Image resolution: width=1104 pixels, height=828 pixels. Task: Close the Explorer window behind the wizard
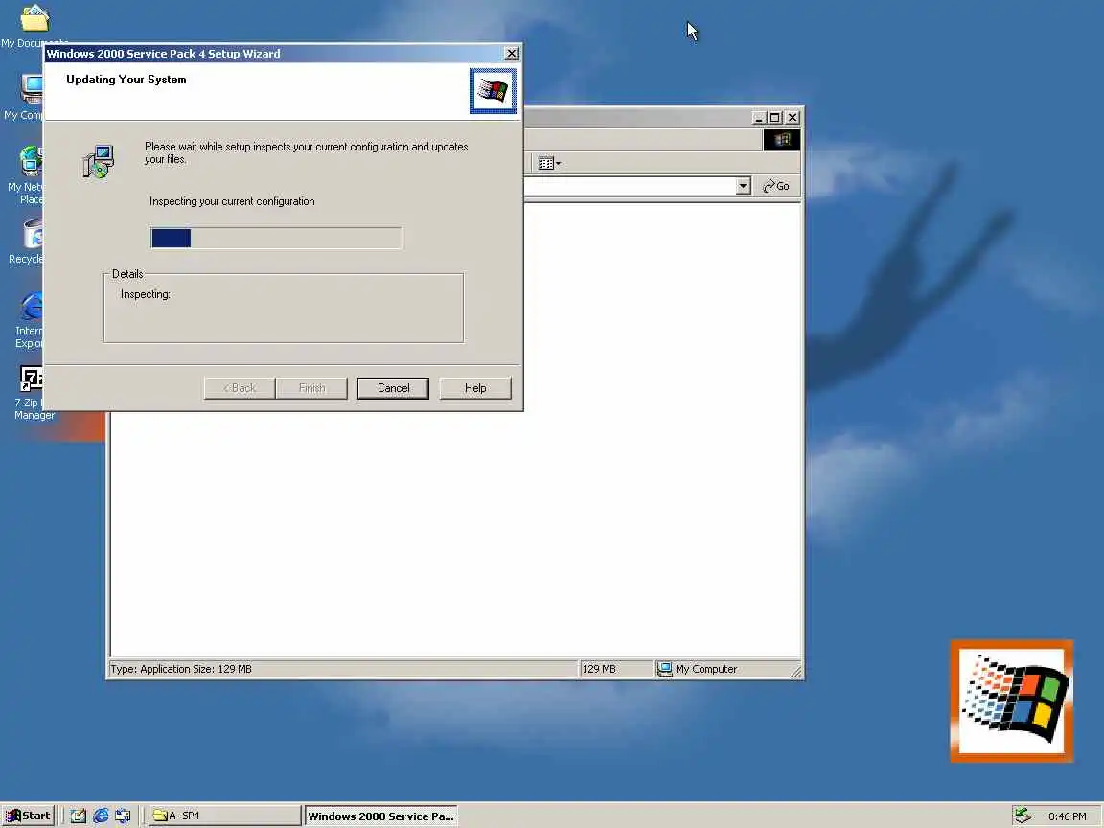[793, 118]
